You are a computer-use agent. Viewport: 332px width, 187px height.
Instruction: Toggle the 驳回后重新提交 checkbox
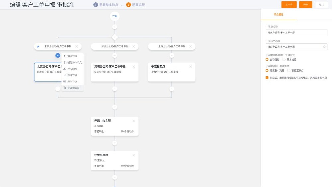tap(267, 78)
